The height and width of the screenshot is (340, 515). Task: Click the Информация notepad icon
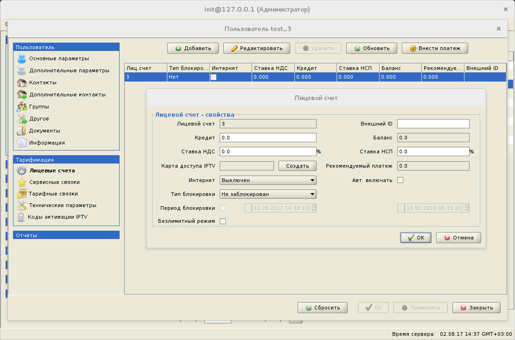(21, 143)
